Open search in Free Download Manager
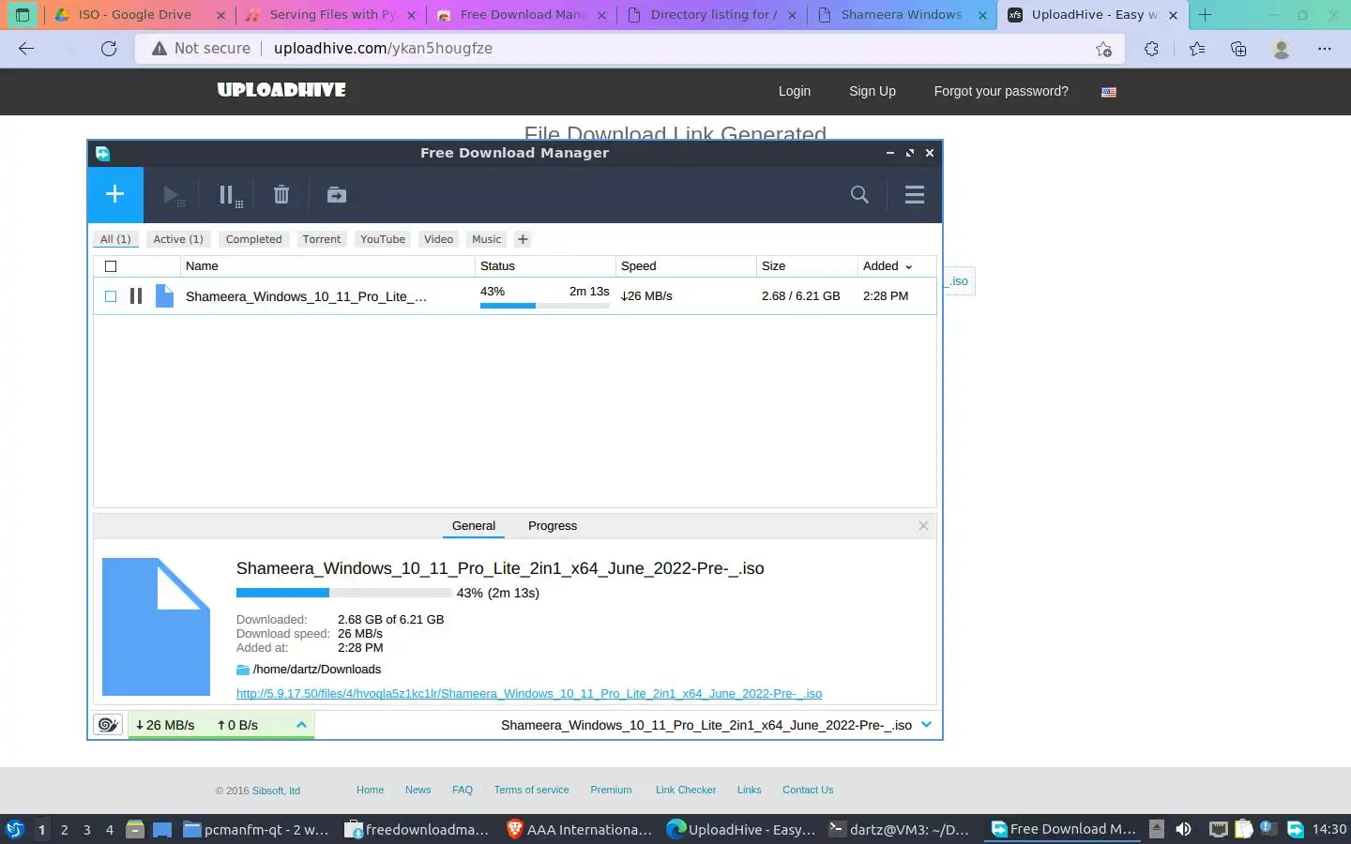This screenshot has width=1351, height=844. pos(859,195)
